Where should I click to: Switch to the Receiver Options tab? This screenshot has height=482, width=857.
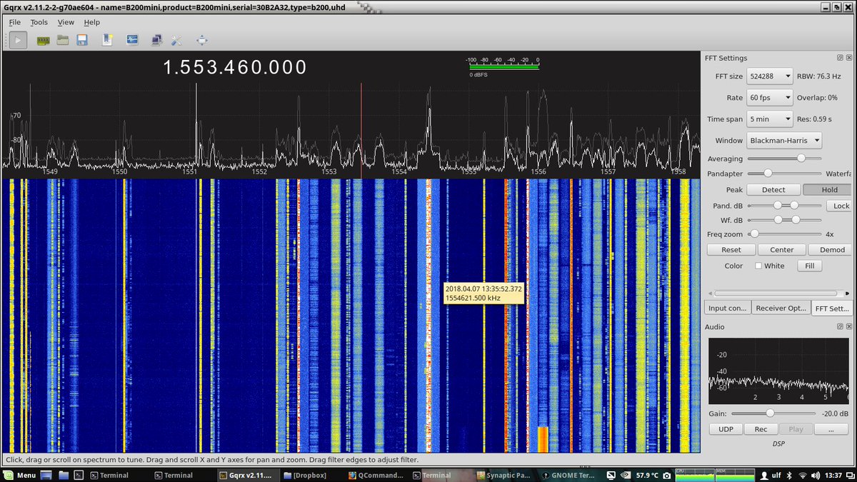click(x=781, y=308)
